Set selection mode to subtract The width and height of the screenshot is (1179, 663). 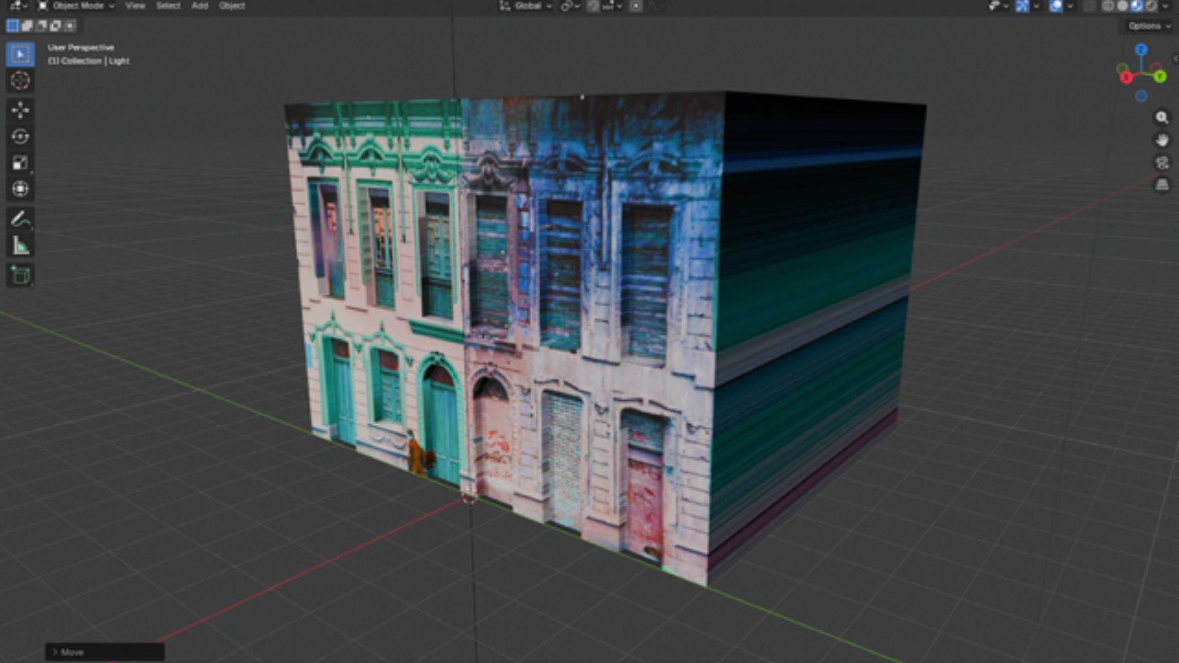[41, 26]
